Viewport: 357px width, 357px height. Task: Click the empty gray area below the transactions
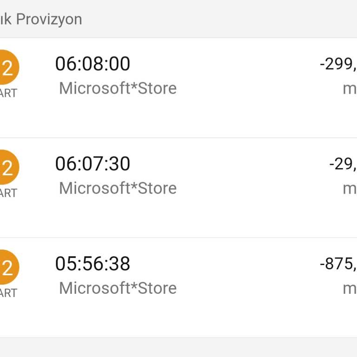click(x=178, y=348)
